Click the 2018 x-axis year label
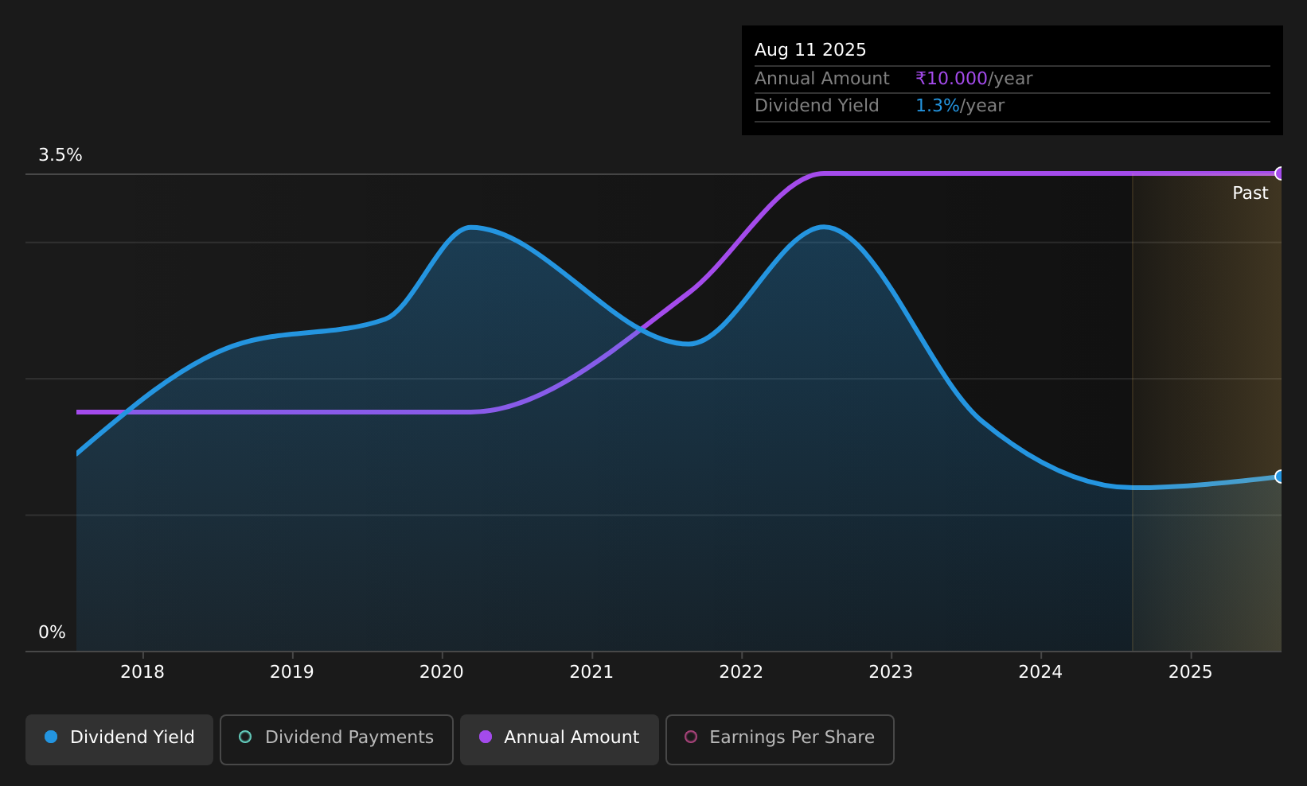1307x786 pixels. (x=142, y=672)
